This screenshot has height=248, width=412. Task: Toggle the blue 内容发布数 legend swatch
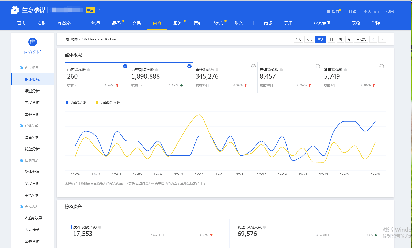(x=67, y=103)
